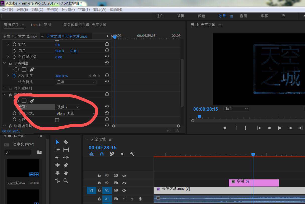Image resolution: width=305 pixels, height=204 pixels.
Task: Select the Hand tool
Action: (66, 173)
